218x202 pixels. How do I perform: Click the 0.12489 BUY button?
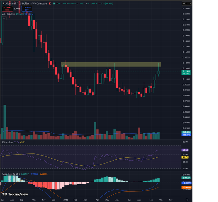coord(27,9)
